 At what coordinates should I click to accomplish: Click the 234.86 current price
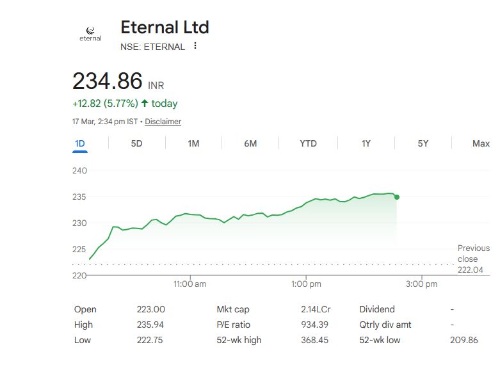[107, 82]
